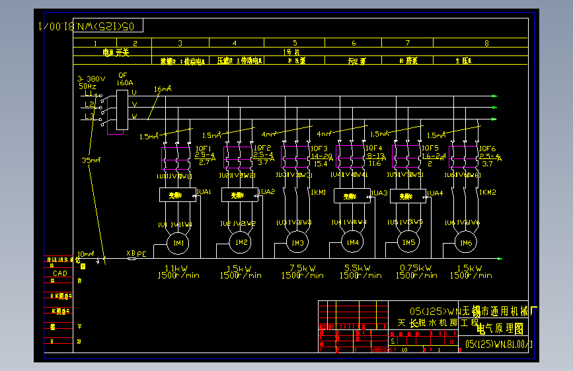The image size is (573, 371).
Task: Click the mirrored drawing number at top-left
Action: (x=87, y=26)
